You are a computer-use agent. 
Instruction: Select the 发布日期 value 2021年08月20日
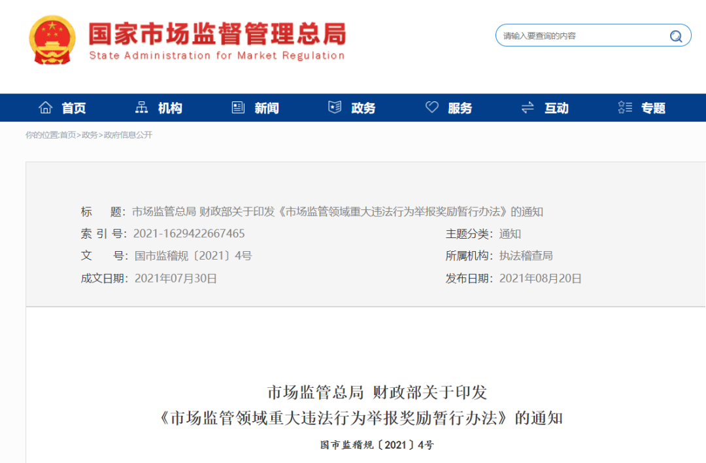tap(541, 279)
